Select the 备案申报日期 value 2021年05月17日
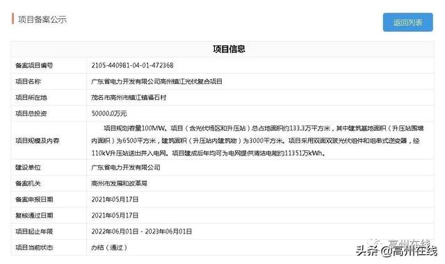The width and height of the screenshot is (445, 264). click(x=115, y=199)
